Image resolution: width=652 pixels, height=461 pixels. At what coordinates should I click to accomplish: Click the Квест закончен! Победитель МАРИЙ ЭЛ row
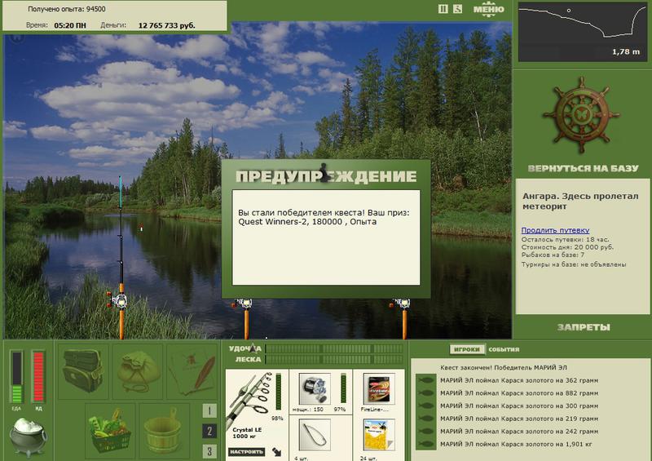[504, 368]
